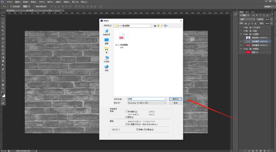Select the Eyedropper tool
Screen dimensions: 276x152
click(x=2, y=34)
